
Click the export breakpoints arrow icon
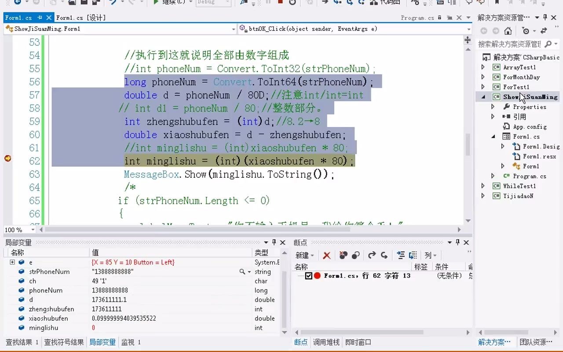click(372, 255)
